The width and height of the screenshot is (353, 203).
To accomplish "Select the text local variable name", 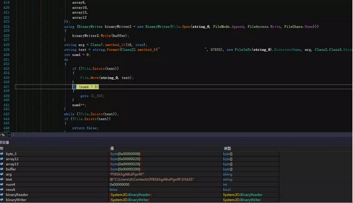I will click(x=9, y=179).
